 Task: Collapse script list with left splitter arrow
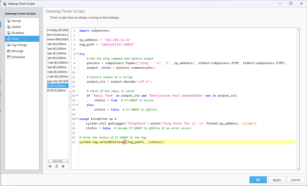coord(70,91)
